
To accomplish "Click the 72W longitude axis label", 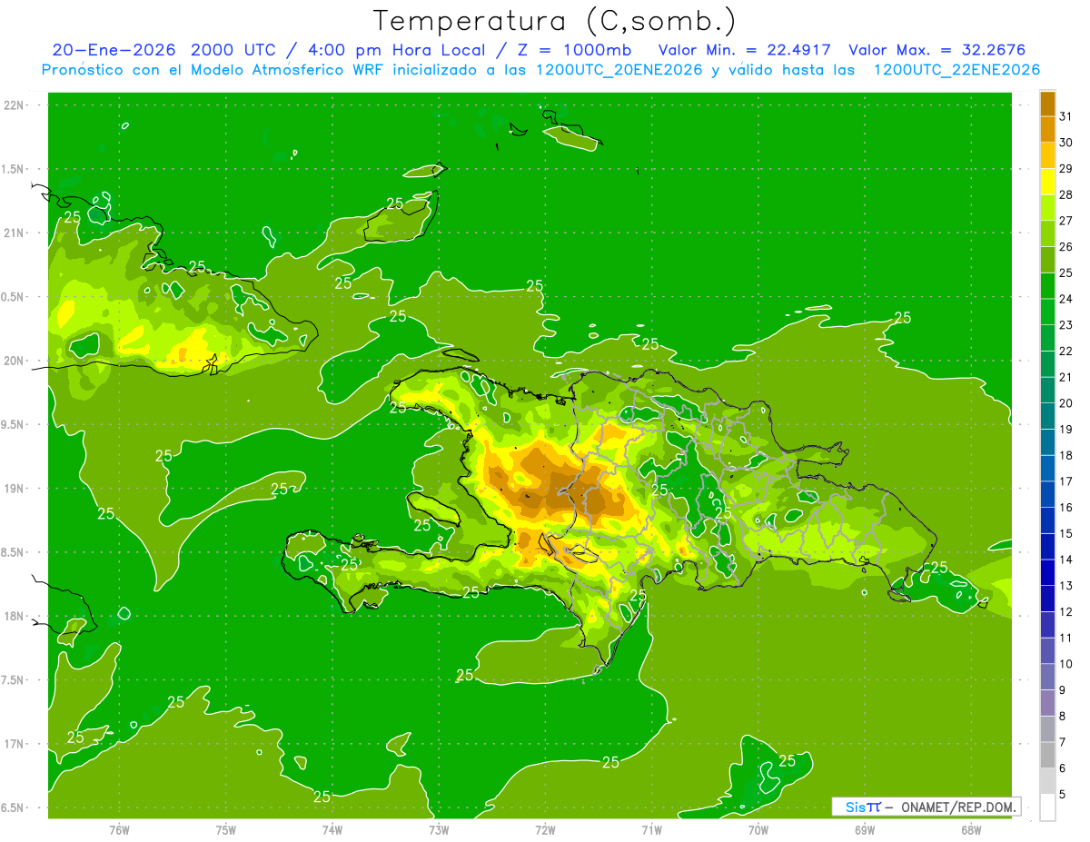I will pos(545,829).
